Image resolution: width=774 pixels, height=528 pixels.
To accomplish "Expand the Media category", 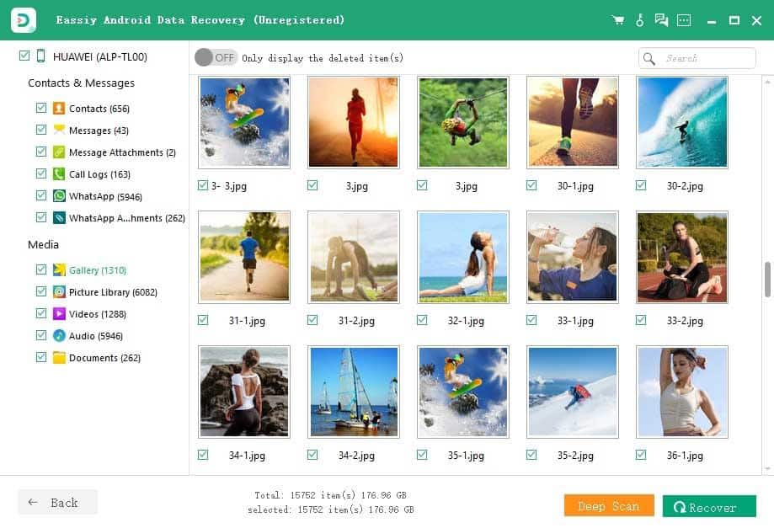I will point(43,245).
